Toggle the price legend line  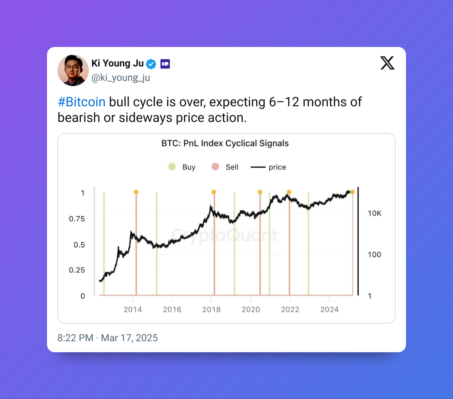258,167
